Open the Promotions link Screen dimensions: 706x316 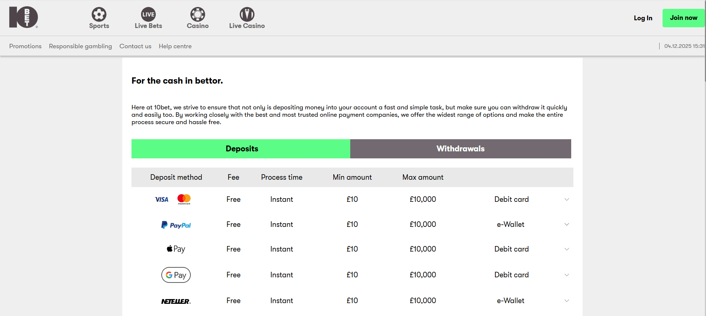pyautogui.click(x=25, y=46)
